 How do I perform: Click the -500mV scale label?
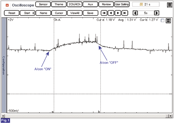point(13,111)
